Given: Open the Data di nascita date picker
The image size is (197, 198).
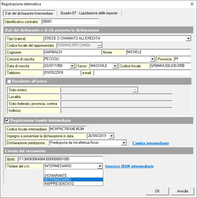Looking at the screenshot, I should pyautogui.click(x=72, y=66).
